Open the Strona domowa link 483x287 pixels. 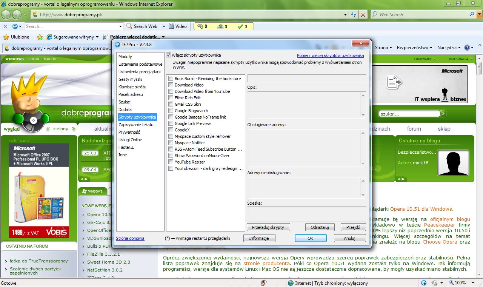click(x=130, y=238)
